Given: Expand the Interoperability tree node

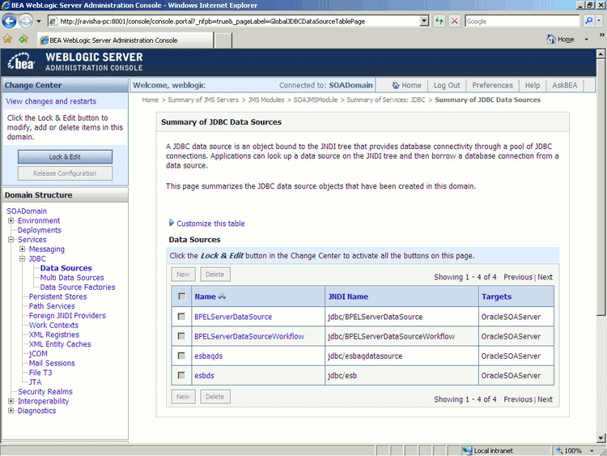Looking at the screenshot, I should [x=11, y=401].
